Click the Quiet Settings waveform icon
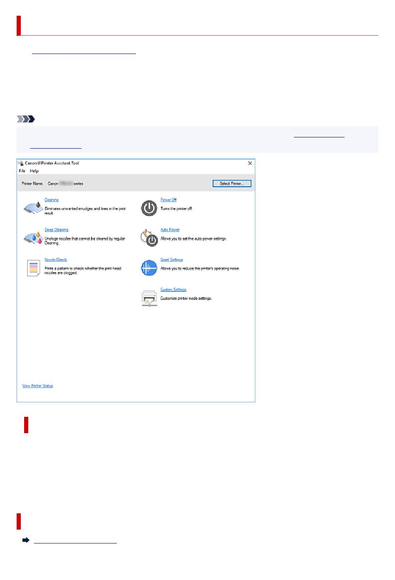The image size is (395, 580). coord(149,268)
